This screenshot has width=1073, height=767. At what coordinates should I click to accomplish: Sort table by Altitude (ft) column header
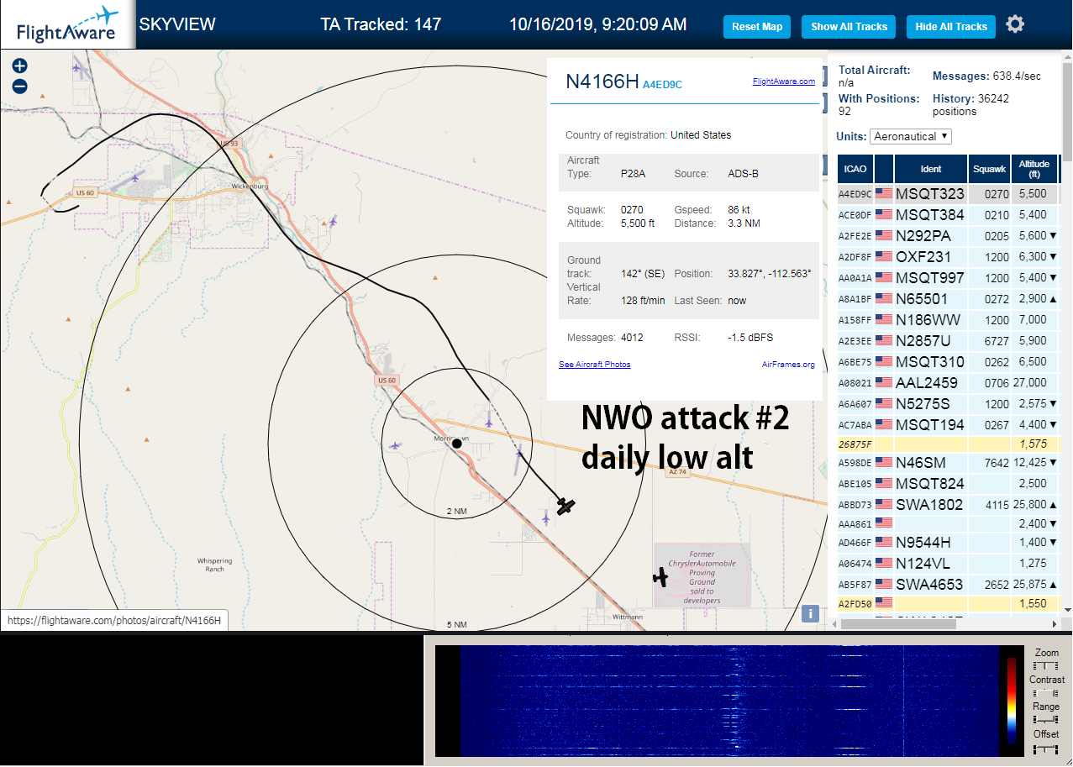pos(1034,169)
